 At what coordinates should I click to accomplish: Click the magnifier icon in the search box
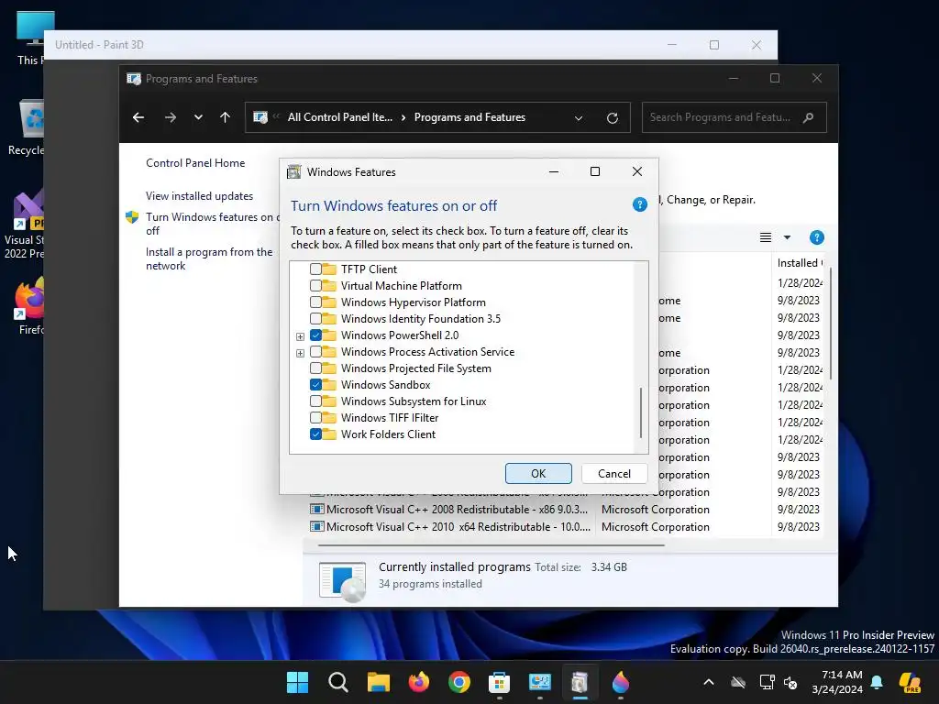809,117
